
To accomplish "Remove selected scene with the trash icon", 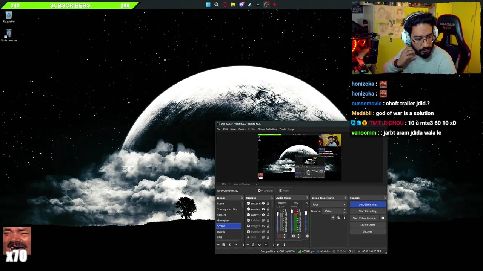I will point(223,245).
